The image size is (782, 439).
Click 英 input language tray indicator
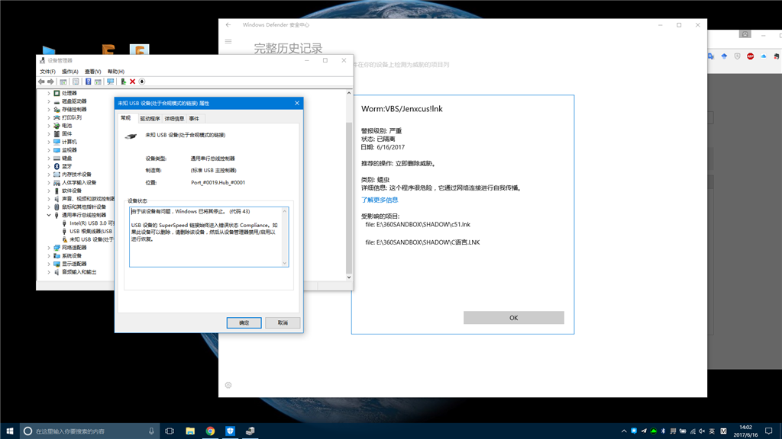click(712, 431)
